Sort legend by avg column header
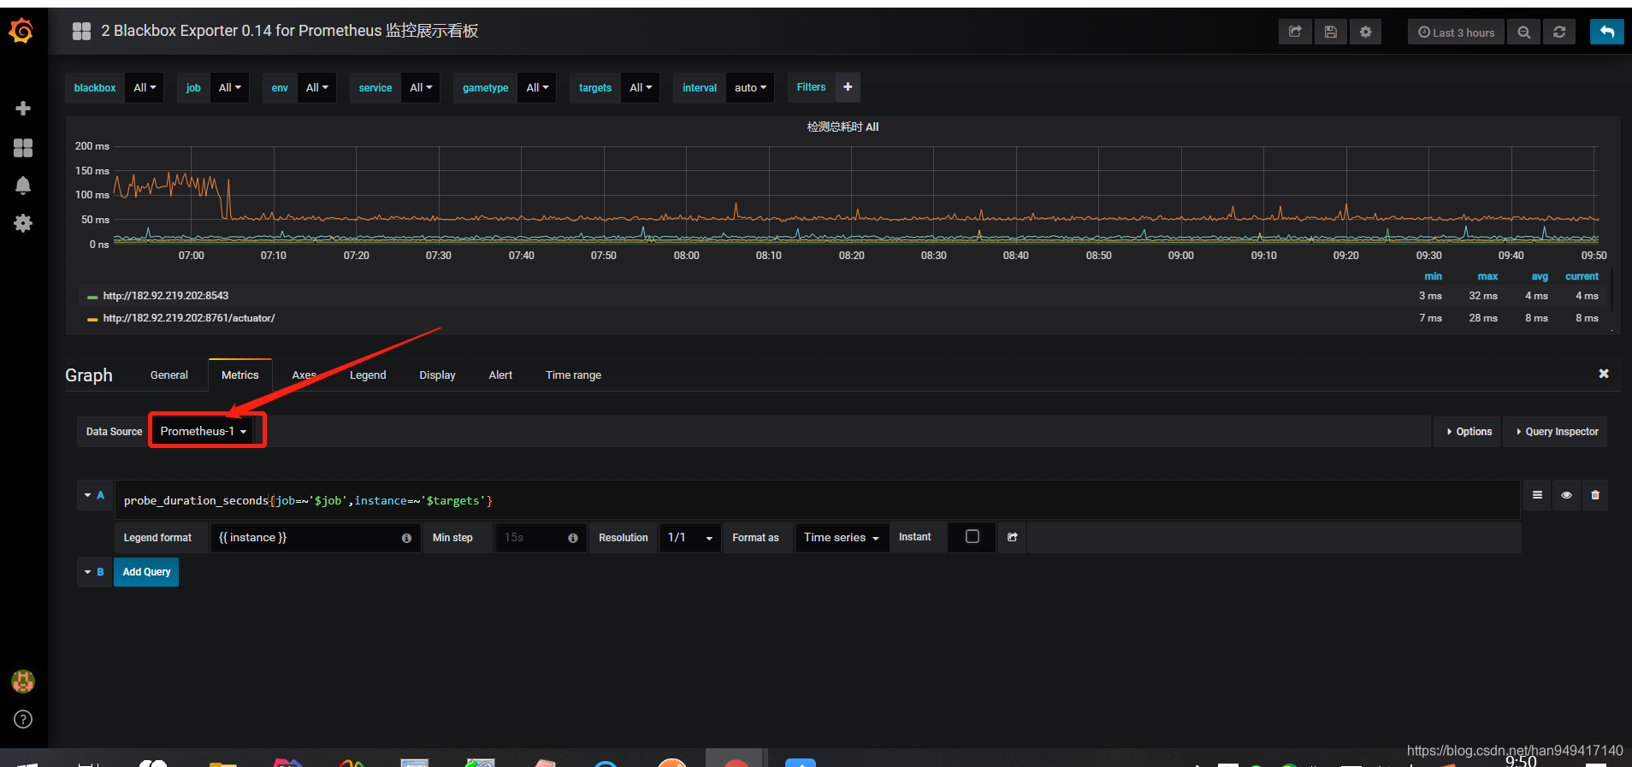Screen dimensions: 1632x767 [1540, 276]
